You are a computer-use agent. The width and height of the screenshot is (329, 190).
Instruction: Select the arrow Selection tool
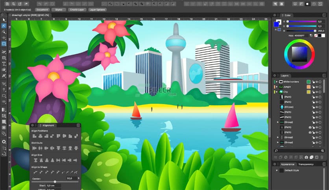[x=4, y=20]
